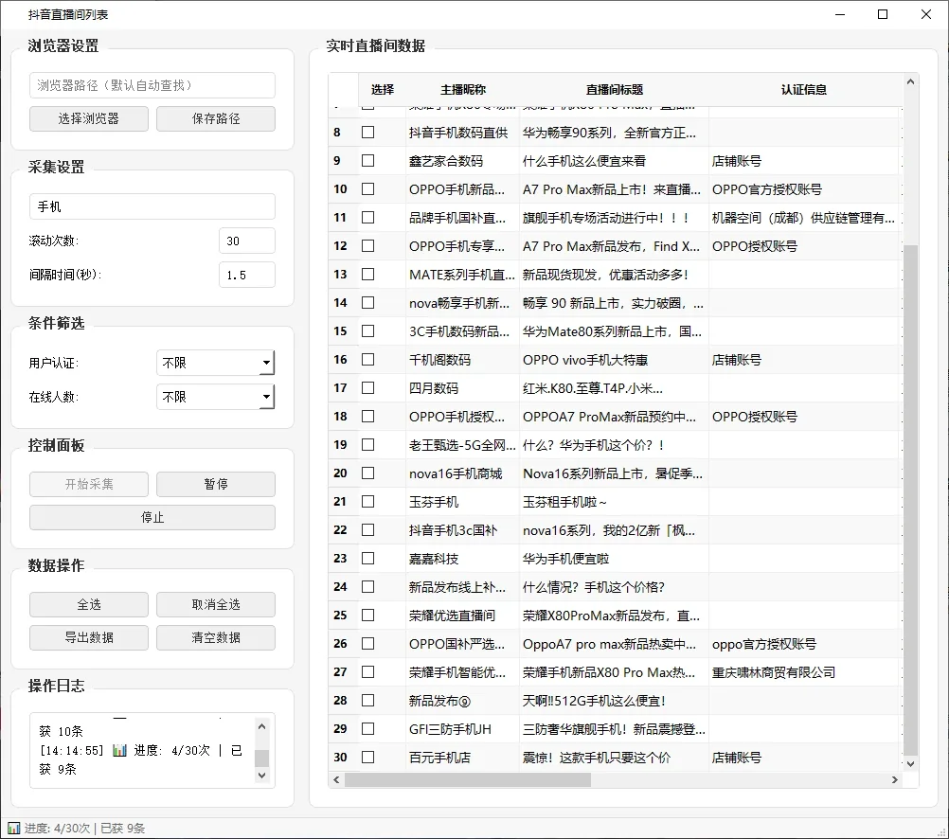Click the log panel scroll-up arrow
The image size is (949, 839).
click(x=261, y=725)
